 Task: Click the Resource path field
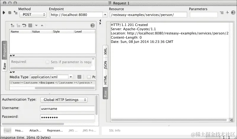point(148,15)
